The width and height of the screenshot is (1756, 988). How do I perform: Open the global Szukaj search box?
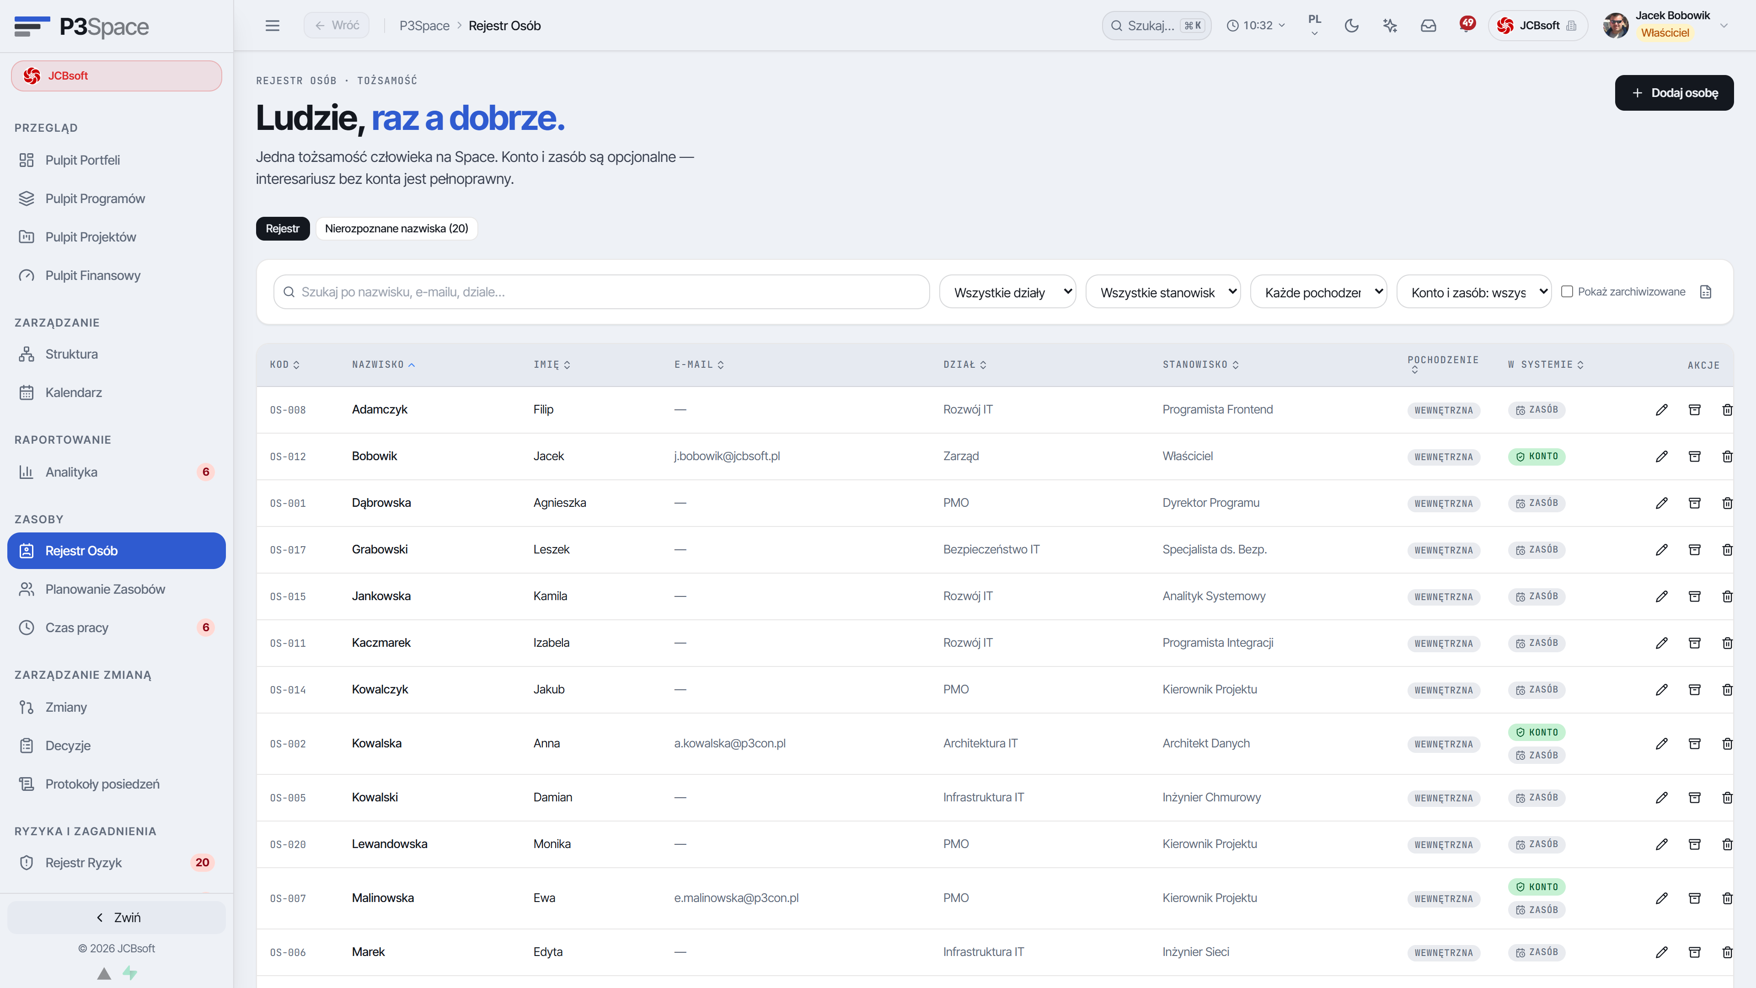click(x=1156, y=26)
